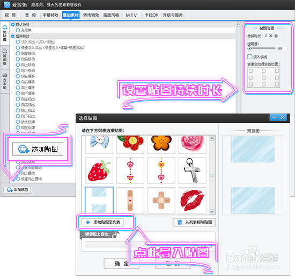This screenshot has height=277, width=295.
Task: Open the 去水印 sidebar panel
Action: pyautogui.click(x=5, y=81)
